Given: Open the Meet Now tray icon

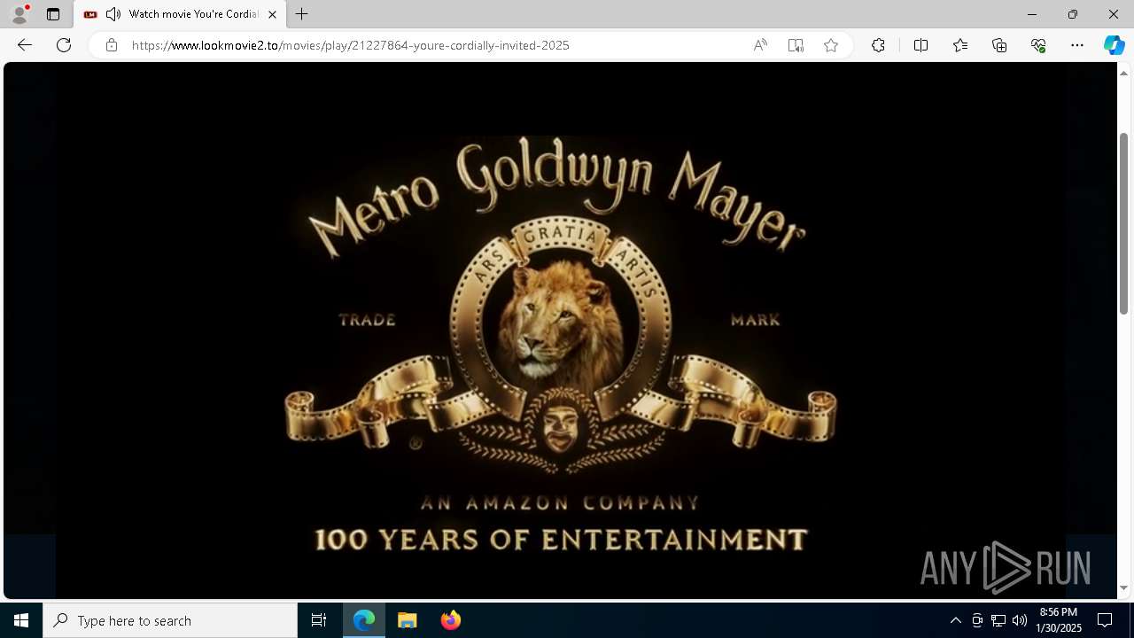Looking at the screenshot, I should coord(977,620).
